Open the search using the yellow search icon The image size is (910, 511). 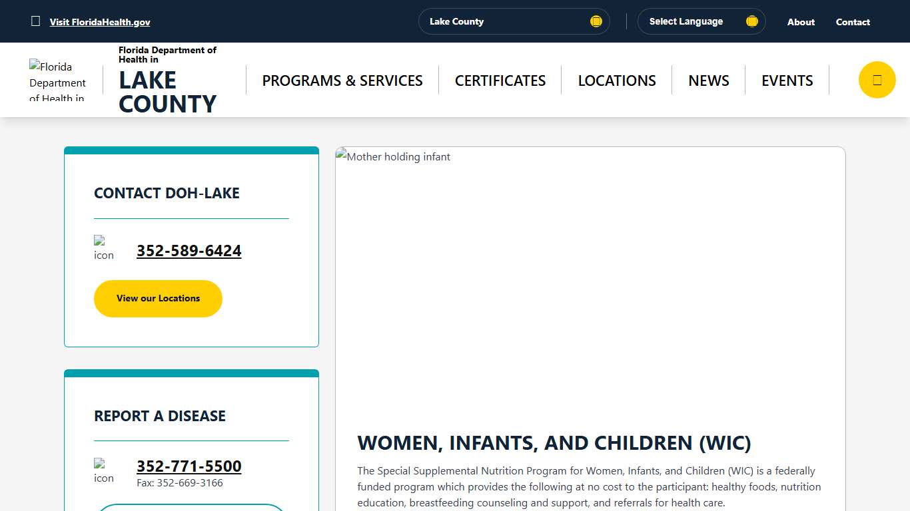(877, 79)
